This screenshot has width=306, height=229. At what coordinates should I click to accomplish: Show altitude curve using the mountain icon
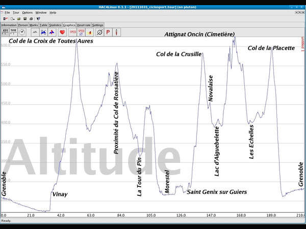click(35, 32)
